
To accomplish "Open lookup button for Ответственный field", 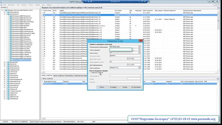I will (139, 50).
